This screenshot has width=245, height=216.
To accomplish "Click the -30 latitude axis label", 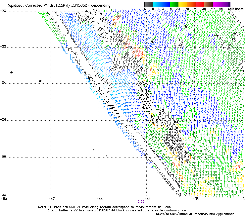I will [x=3, y=195].
